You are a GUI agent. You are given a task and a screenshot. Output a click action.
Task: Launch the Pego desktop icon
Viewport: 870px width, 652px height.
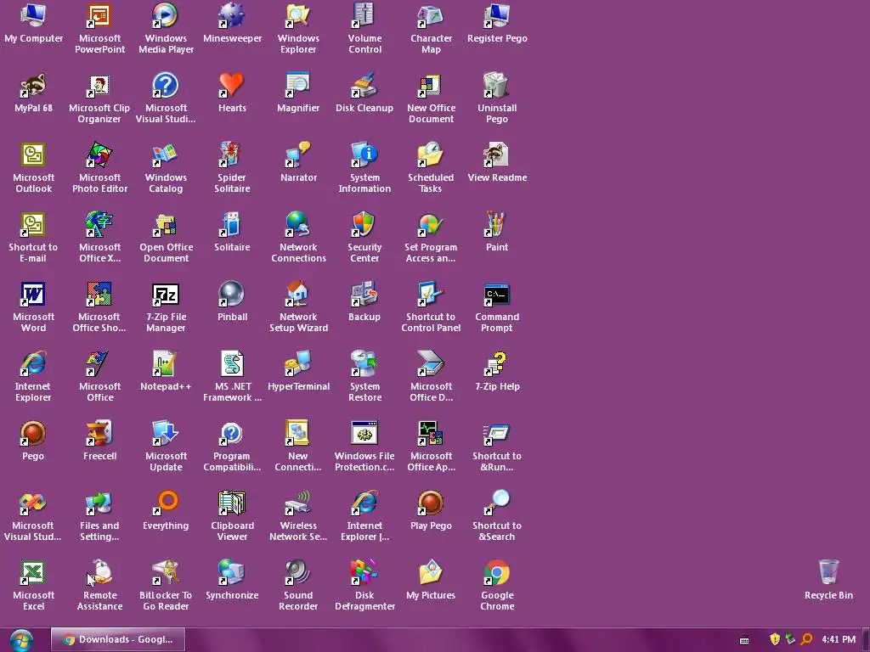coord(33,434)
